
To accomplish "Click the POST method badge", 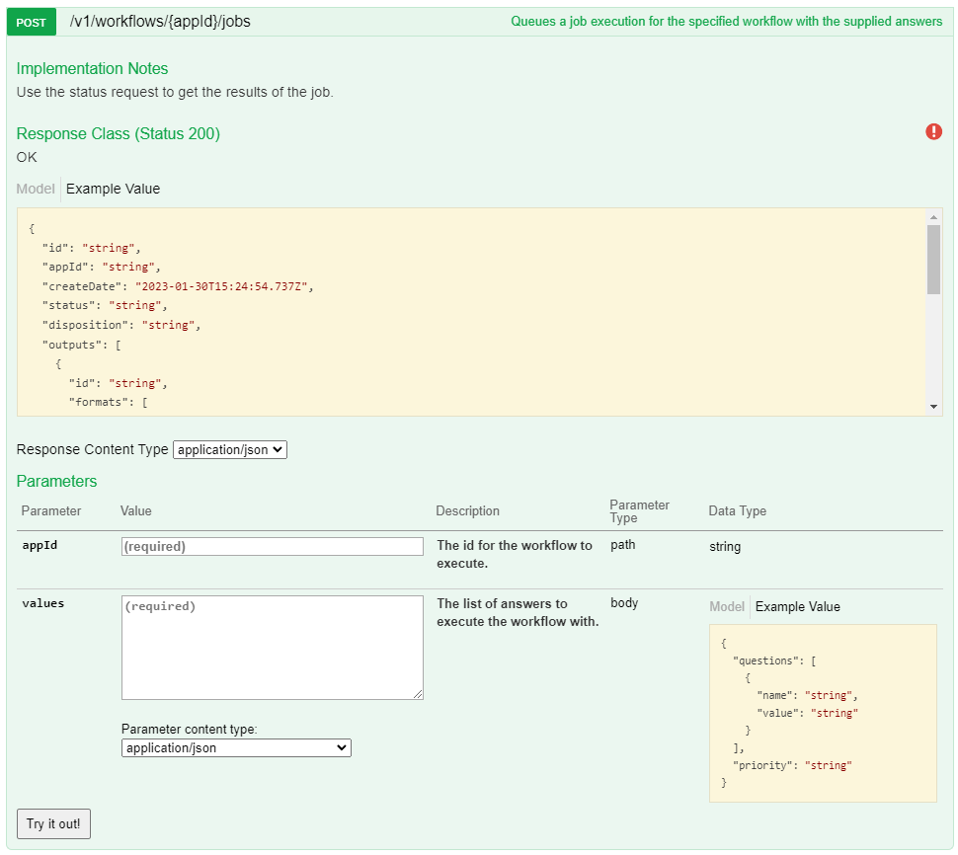I will click(x=30, y=21).
